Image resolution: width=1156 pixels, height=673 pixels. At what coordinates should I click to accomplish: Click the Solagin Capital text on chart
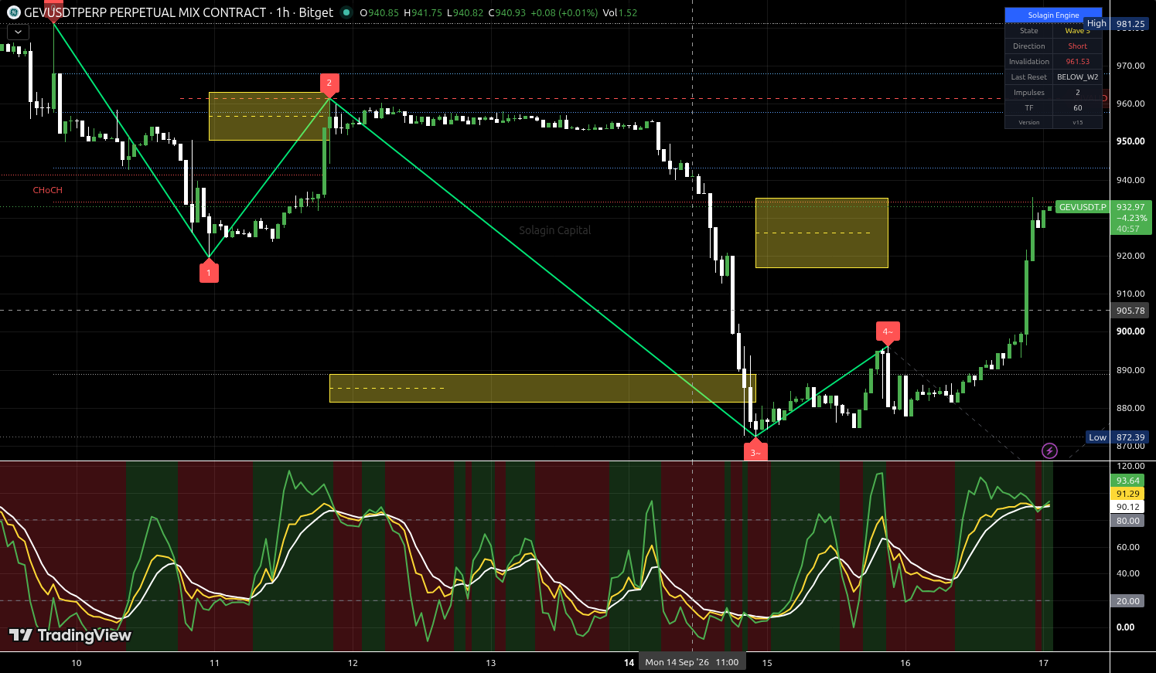[x=555, y=230]
